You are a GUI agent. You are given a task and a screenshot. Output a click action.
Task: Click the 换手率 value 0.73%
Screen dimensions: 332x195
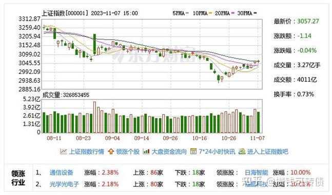(305, 94)
